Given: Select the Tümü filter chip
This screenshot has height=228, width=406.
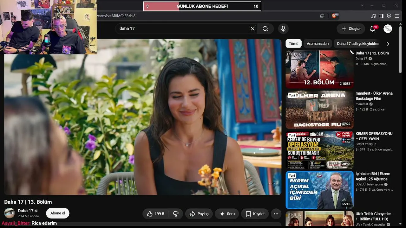Looking at the screenshot, I should click(293, 44).
